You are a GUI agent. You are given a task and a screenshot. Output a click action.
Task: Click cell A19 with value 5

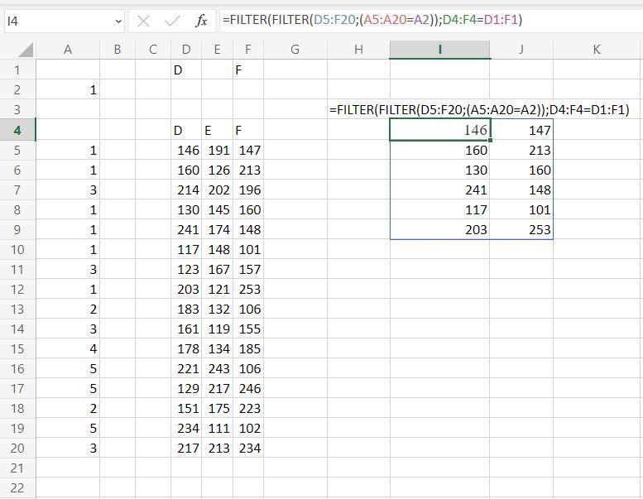click(x=68, y=428)
